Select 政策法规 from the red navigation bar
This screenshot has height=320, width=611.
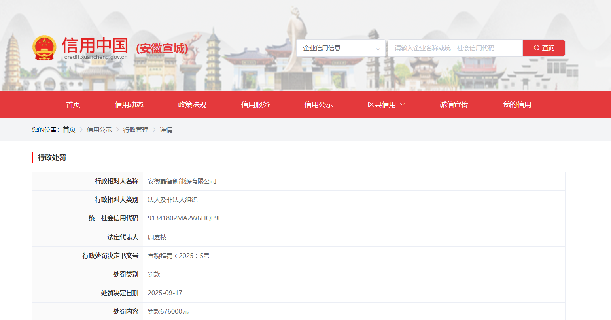tap(192, 105)
